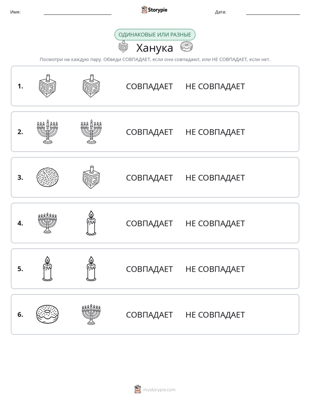The image size is (310, 402).
Task: Click the first candle in row 5
Action: (47, 268)
